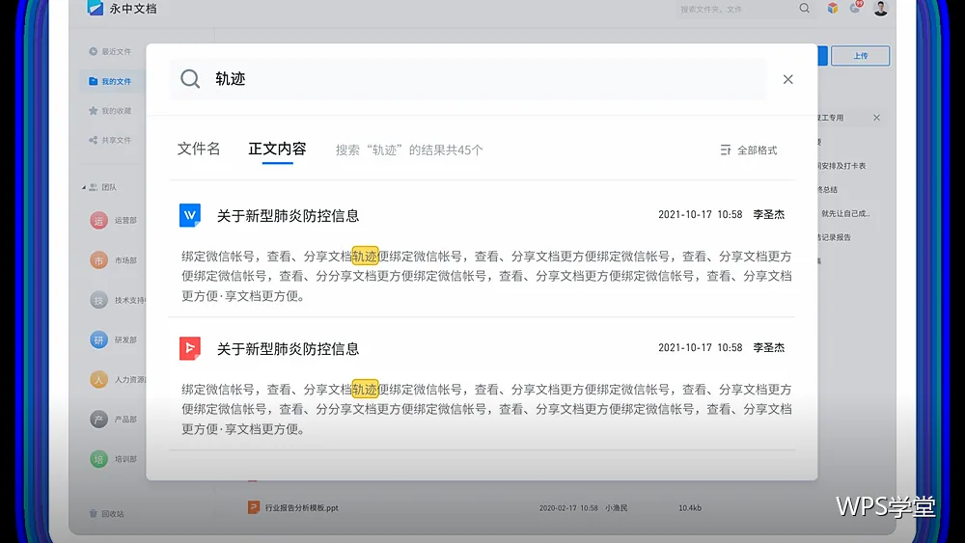Screen dimensions: 965x543
Task: Open notifications with red badge
Action: pos(855,7)
